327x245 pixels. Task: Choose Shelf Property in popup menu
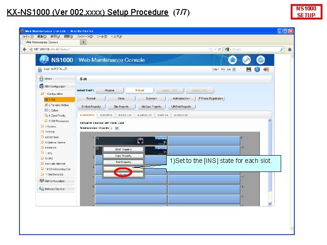124,149
